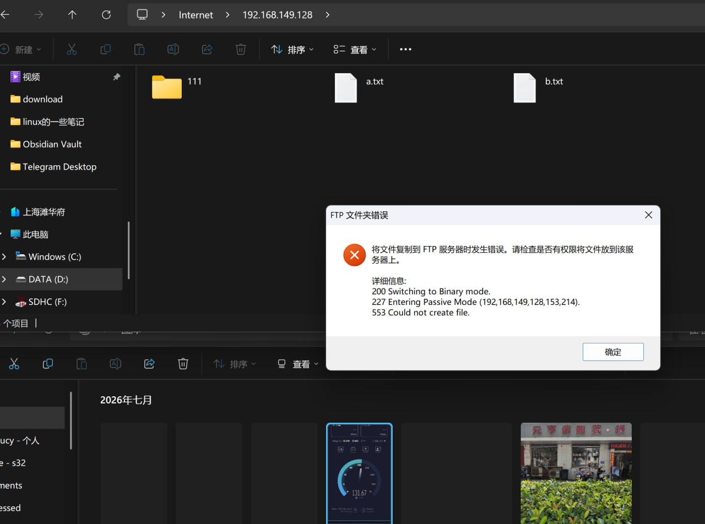The width and height of the screenshot is (705, 524).
Task: Click the computer icon in address bar
Action: click(143, 15)
